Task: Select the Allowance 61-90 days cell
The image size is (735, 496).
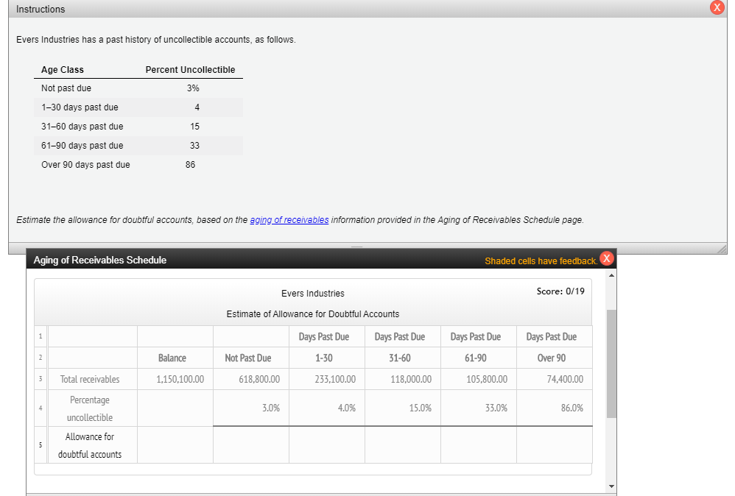Action: (478, 444)
